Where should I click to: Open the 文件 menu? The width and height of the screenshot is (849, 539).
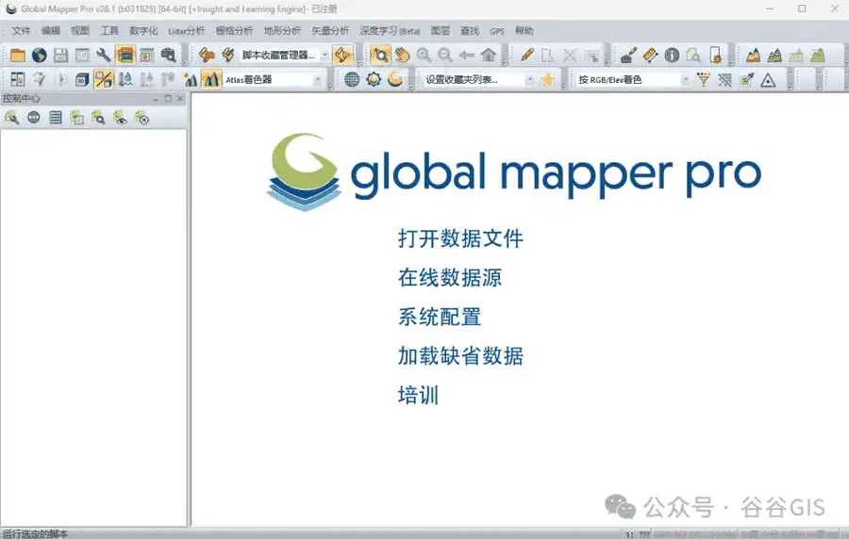pos(21,31)
